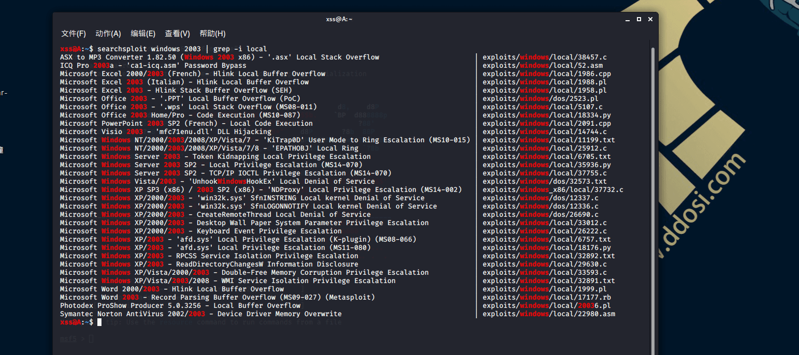The width and height of the screenshot is (799, 355).
Task: Select 'EPATHOBJ' Local Ring line
Action: click(209, 149)
